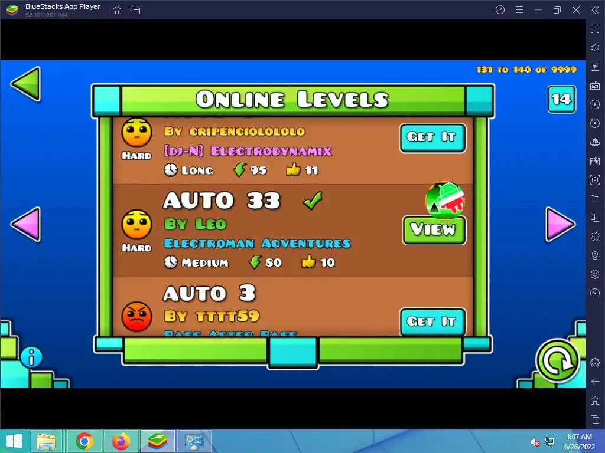Click the Electroman Adventures song name
605x453 pixels.
tap(258, 244)
